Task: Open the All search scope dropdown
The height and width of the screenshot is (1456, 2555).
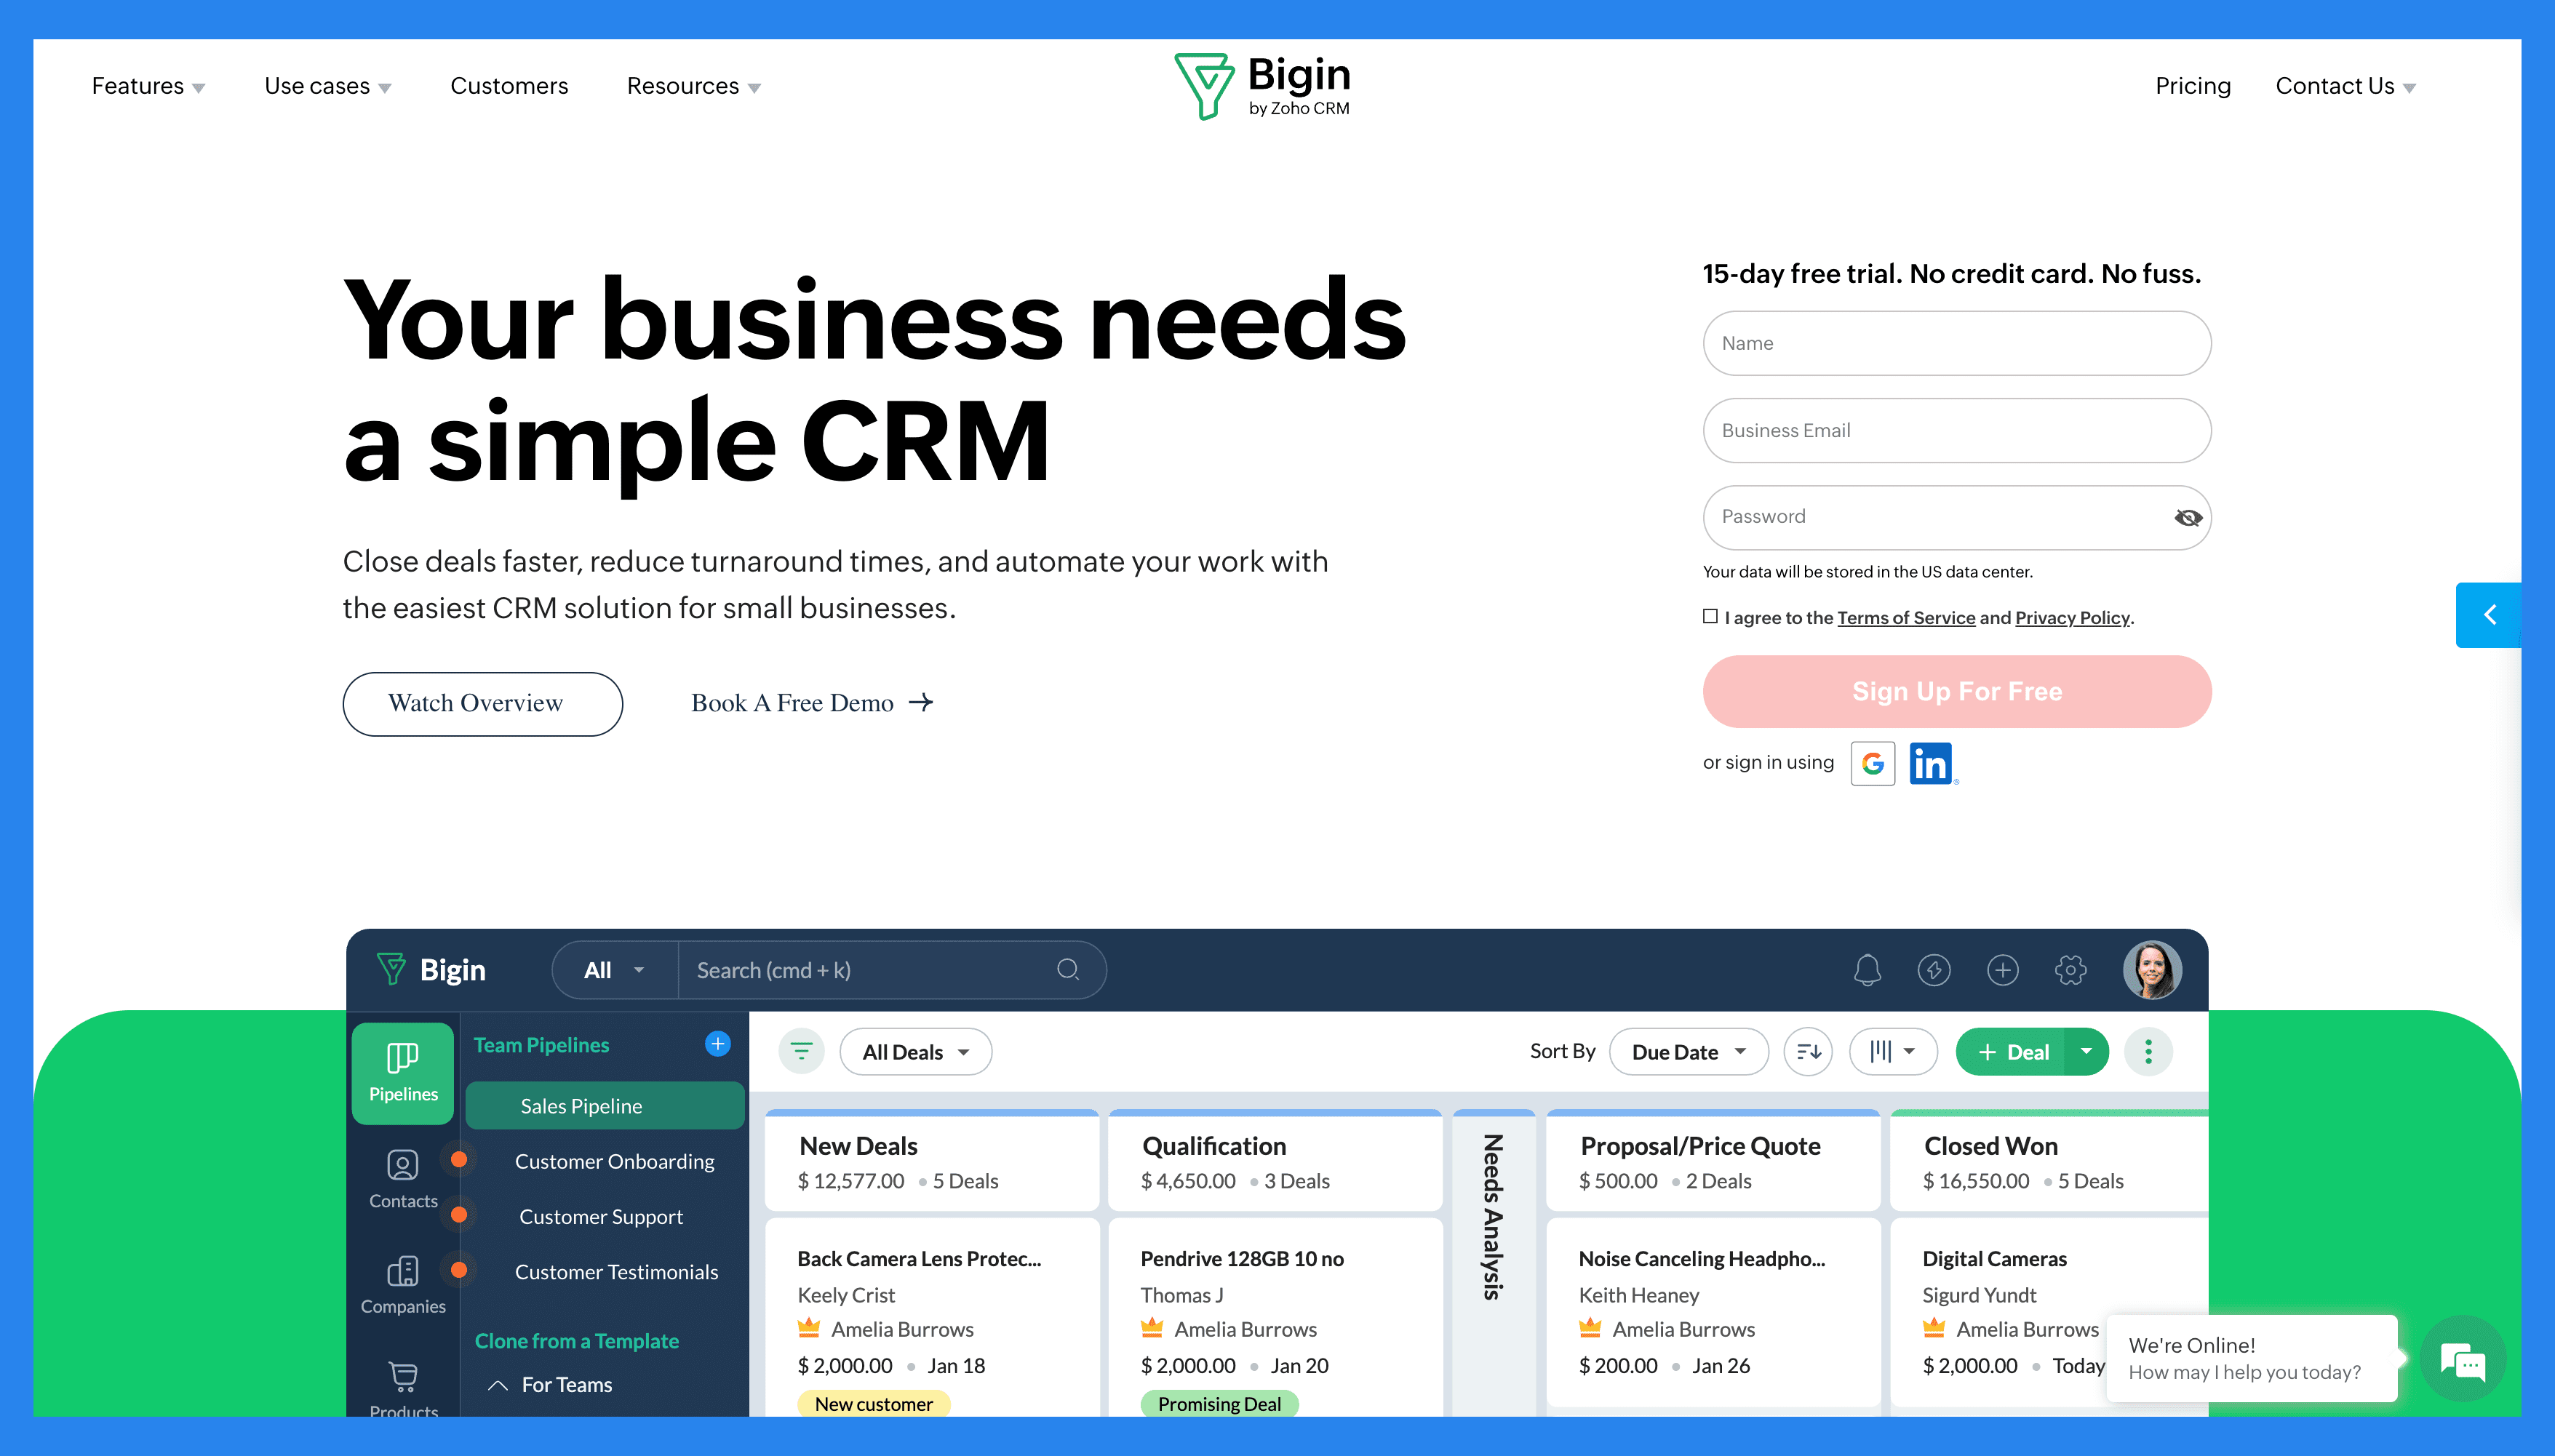Action: tap(614, 970)
